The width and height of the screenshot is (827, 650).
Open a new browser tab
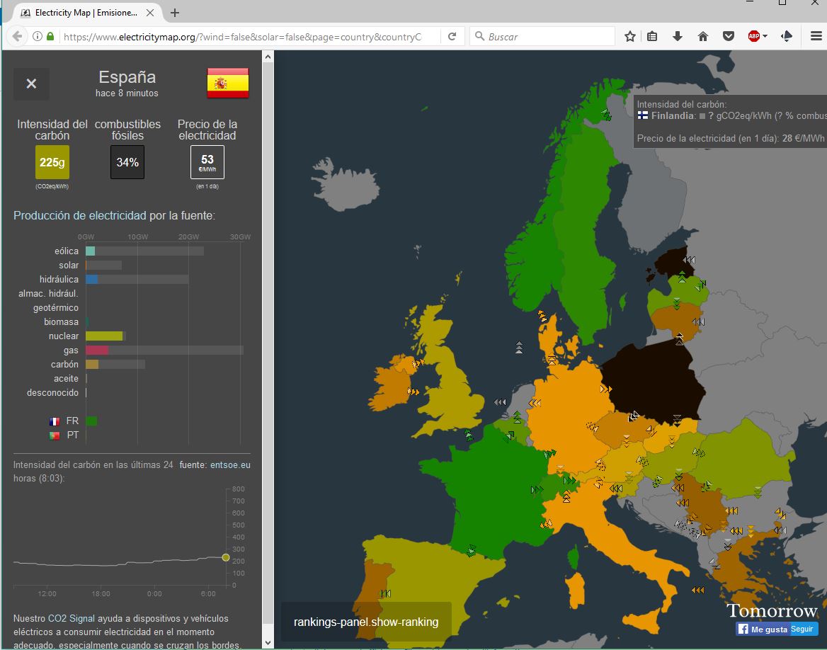coord(175,13)
